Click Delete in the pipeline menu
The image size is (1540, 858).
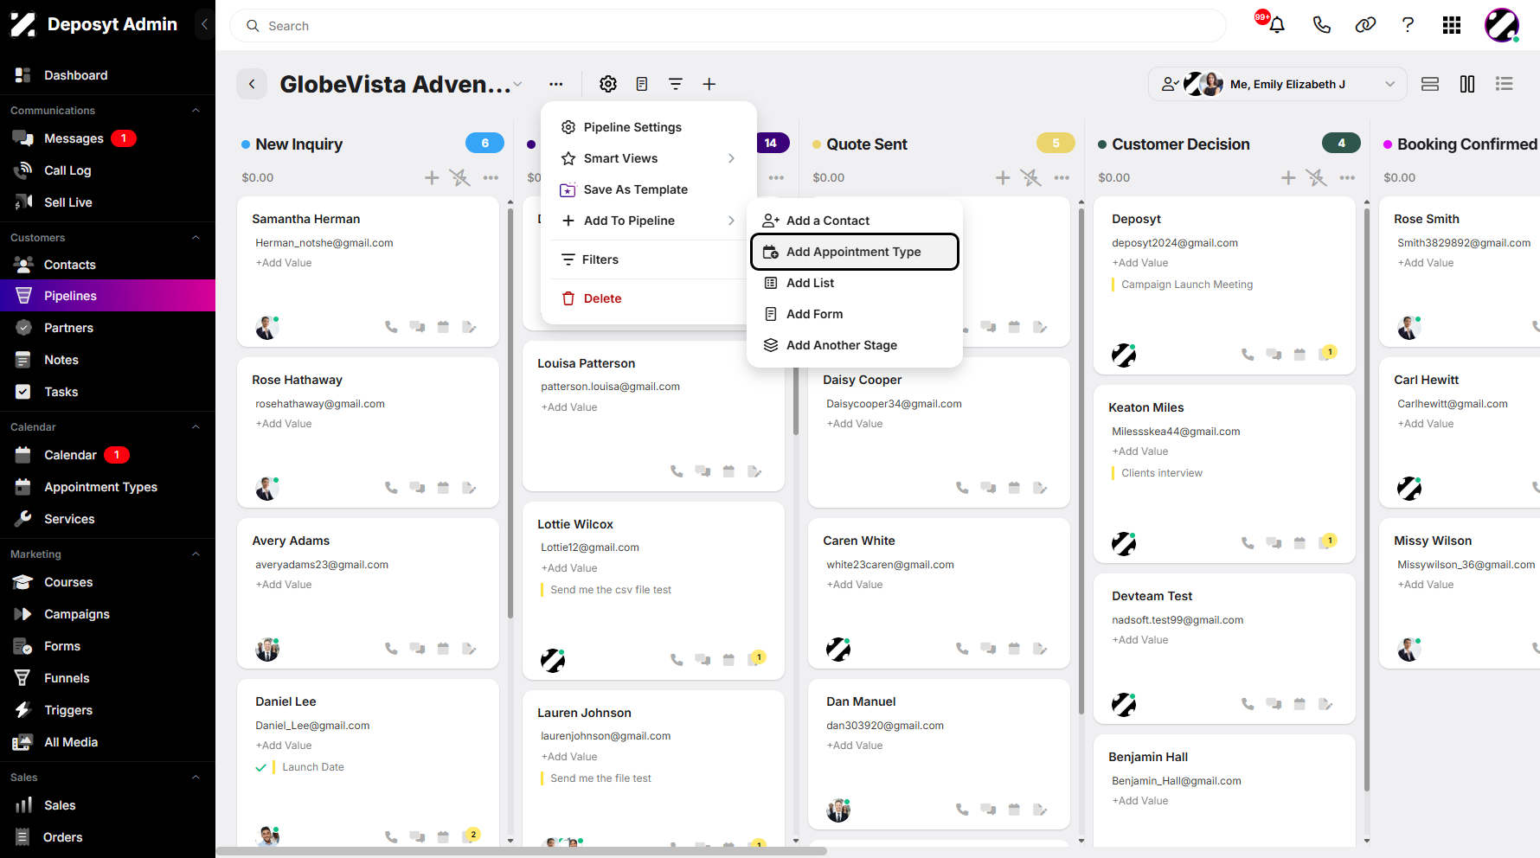pos(649,298)
